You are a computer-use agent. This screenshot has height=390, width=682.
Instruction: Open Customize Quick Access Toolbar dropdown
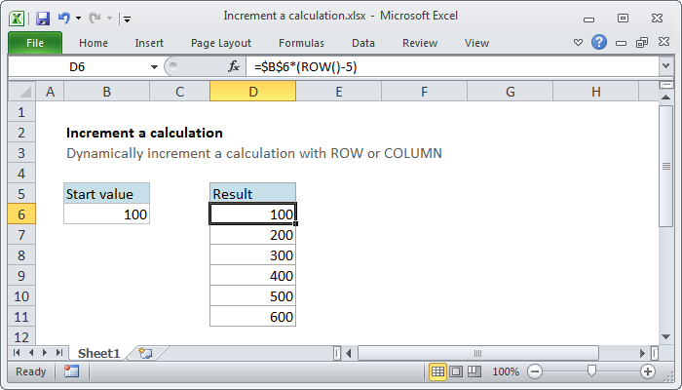point(128,18)
